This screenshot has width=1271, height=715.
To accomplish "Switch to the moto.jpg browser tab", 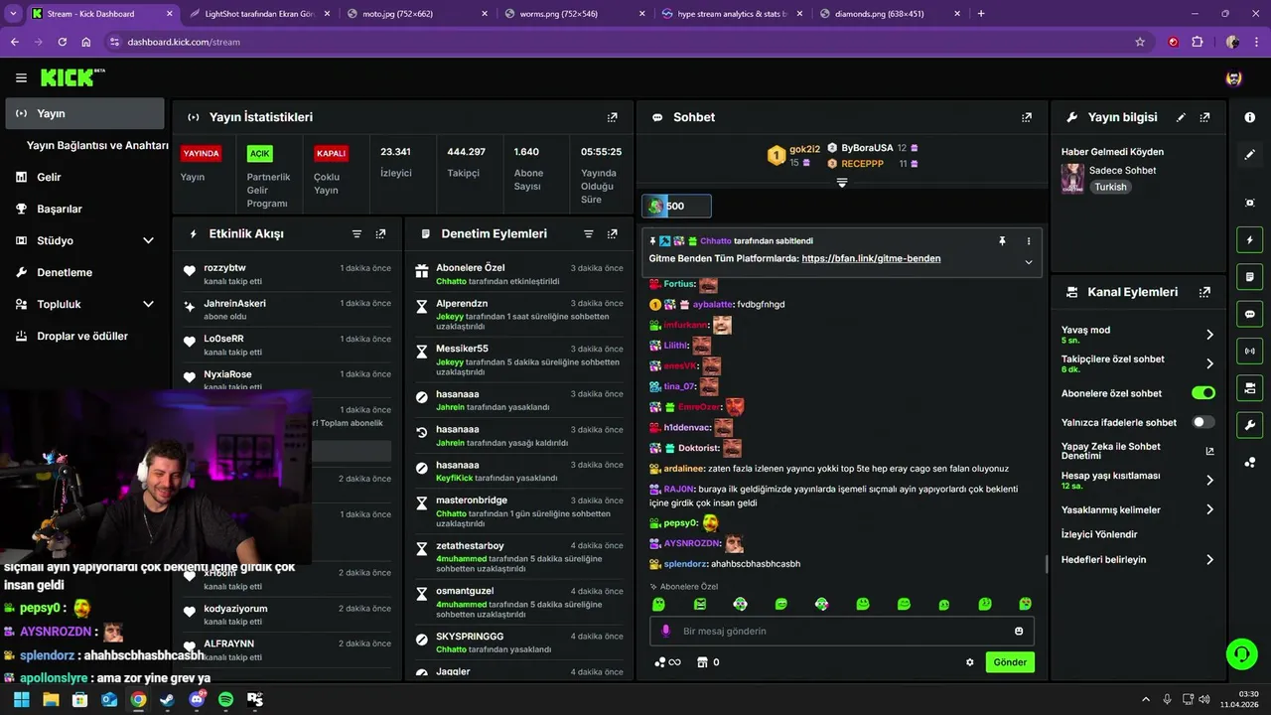I will (x=417, y=14).
